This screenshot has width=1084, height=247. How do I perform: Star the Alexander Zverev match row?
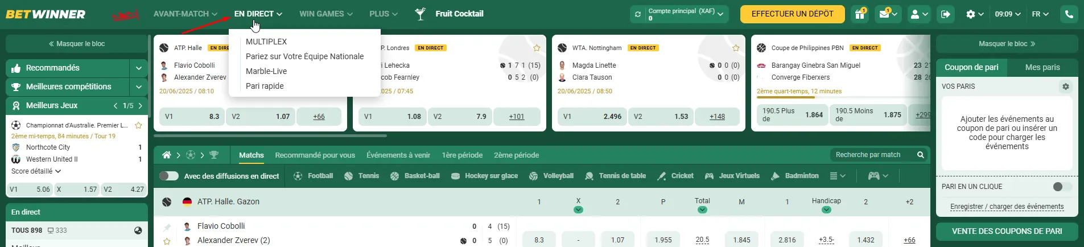point(167,241)
